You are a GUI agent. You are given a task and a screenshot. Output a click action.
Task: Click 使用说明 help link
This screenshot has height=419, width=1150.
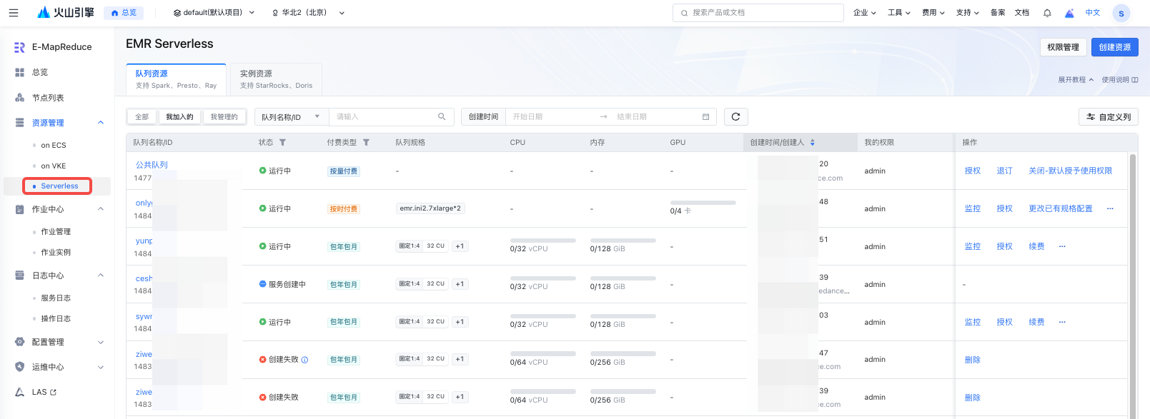1120,79
